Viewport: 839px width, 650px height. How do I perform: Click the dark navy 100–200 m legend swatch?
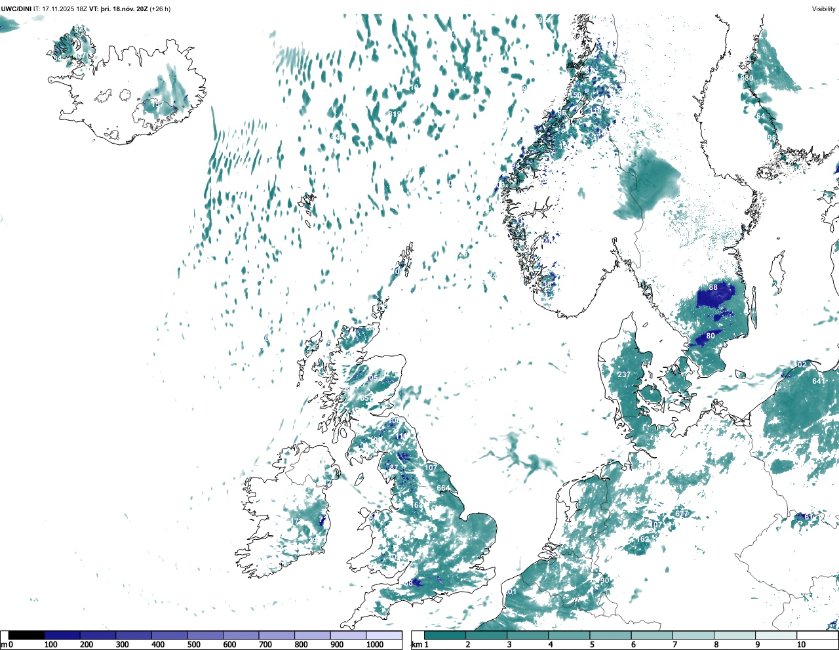click(x=62, y=635)
